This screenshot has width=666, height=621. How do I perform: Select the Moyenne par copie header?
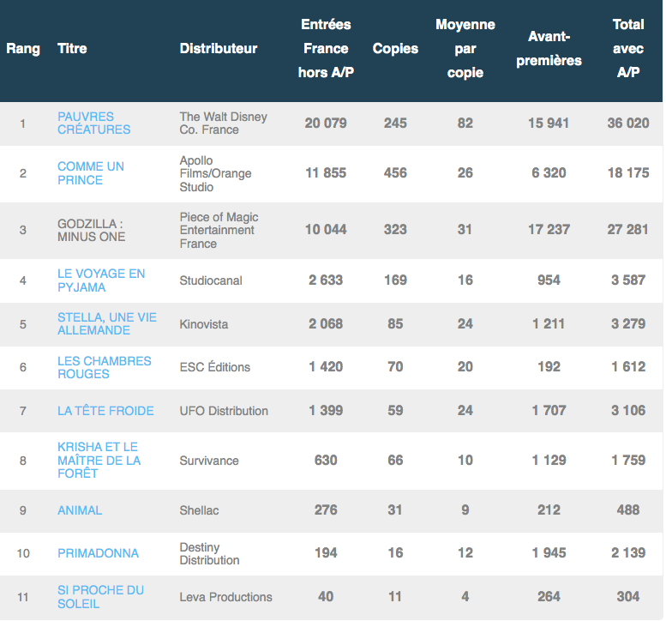click(x=465, y=49)
